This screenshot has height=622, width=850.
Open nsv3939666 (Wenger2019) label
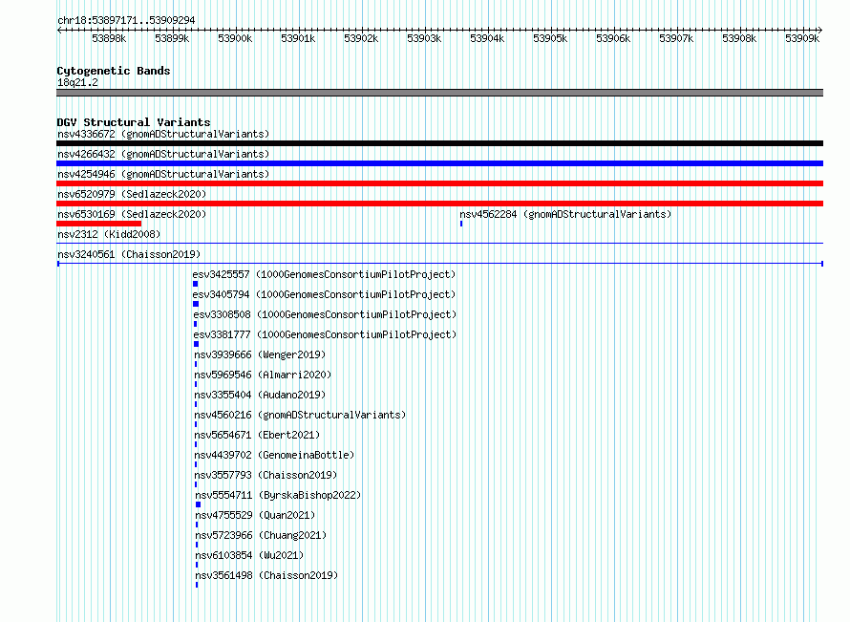(260, 354)
